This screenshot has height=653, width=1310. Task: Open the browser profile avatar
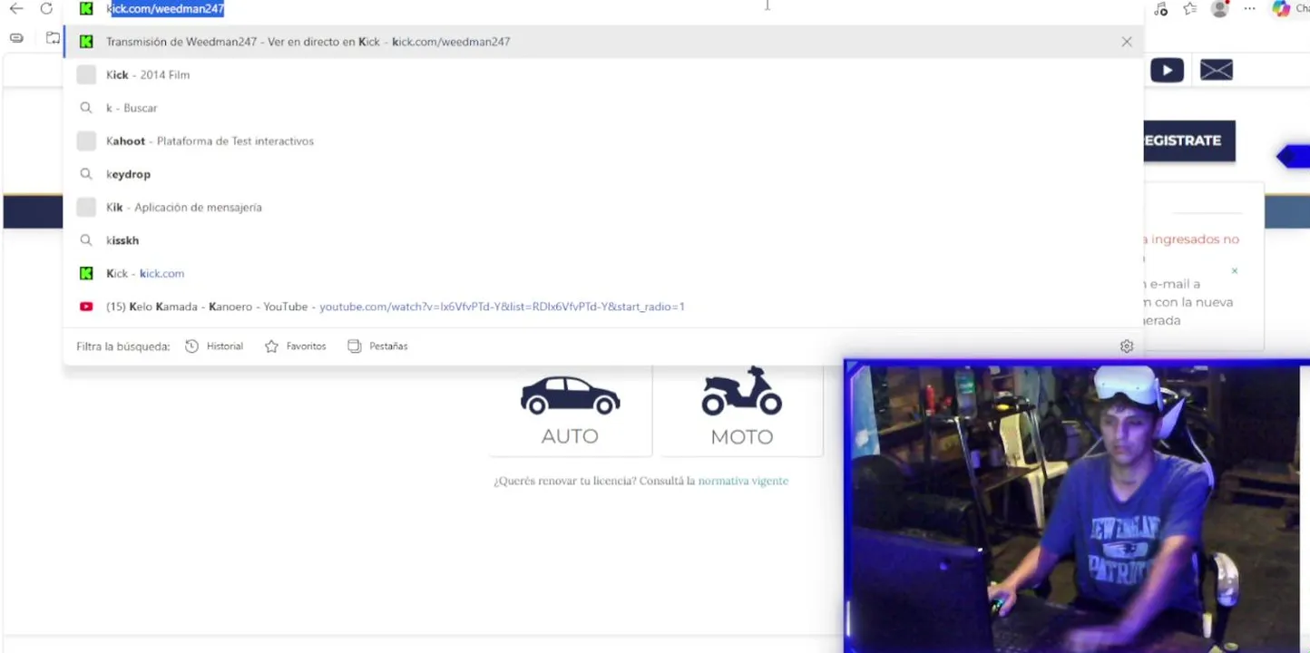1220,9
